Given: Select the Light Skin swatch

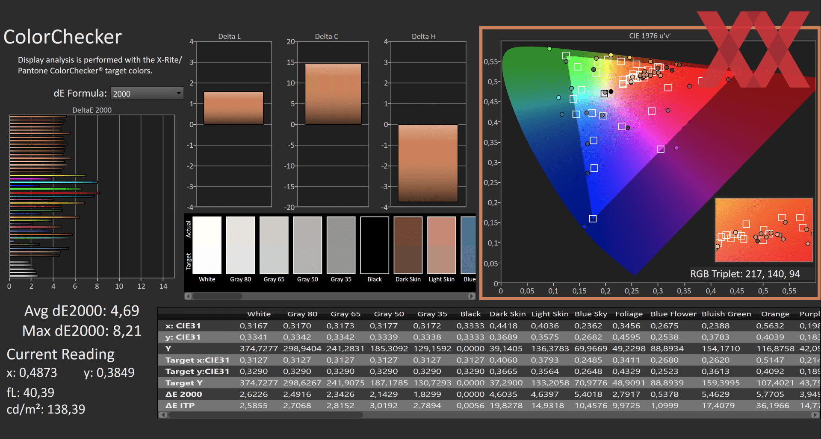Looking at the screenshot, I should point(442,245).
